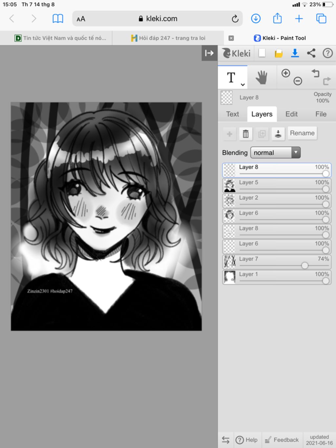Adjust the Layer 1 opacity slider handle
The image size is (336, 448).
click(326, 281)
